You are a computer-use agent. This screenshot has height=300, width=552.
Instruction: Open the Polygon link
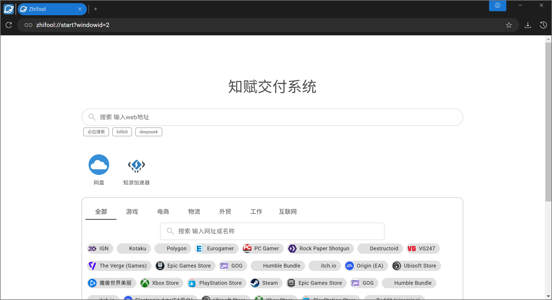tap(173, 249)
